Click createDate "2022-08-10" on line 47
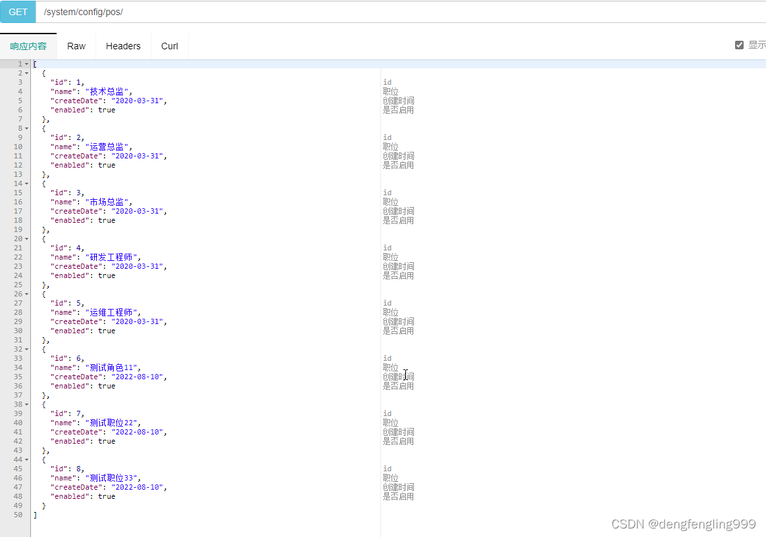Image resolution: width=766 pixels, height=537 pixels. [x=138, y=487]
